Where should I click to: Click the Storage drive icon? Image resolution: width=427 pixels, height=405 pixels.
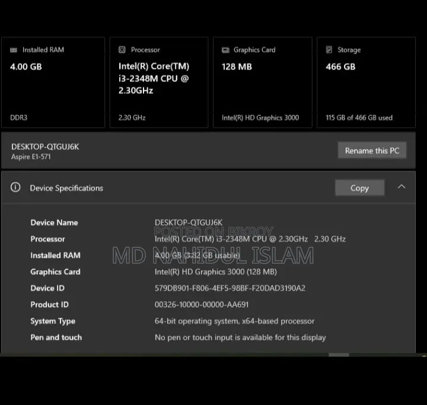329,50
